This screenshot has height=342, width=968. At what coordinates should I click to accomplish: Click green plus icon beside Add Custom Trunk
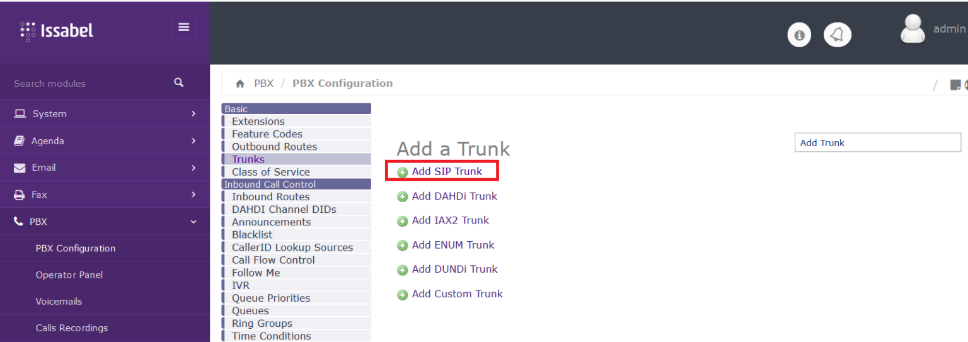pyautogui.click(x=402, y=295)
